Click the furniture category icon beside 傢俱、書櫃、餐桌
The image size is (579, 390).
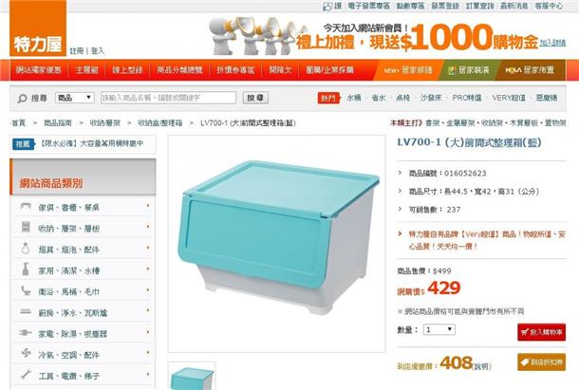pos(26,207)
